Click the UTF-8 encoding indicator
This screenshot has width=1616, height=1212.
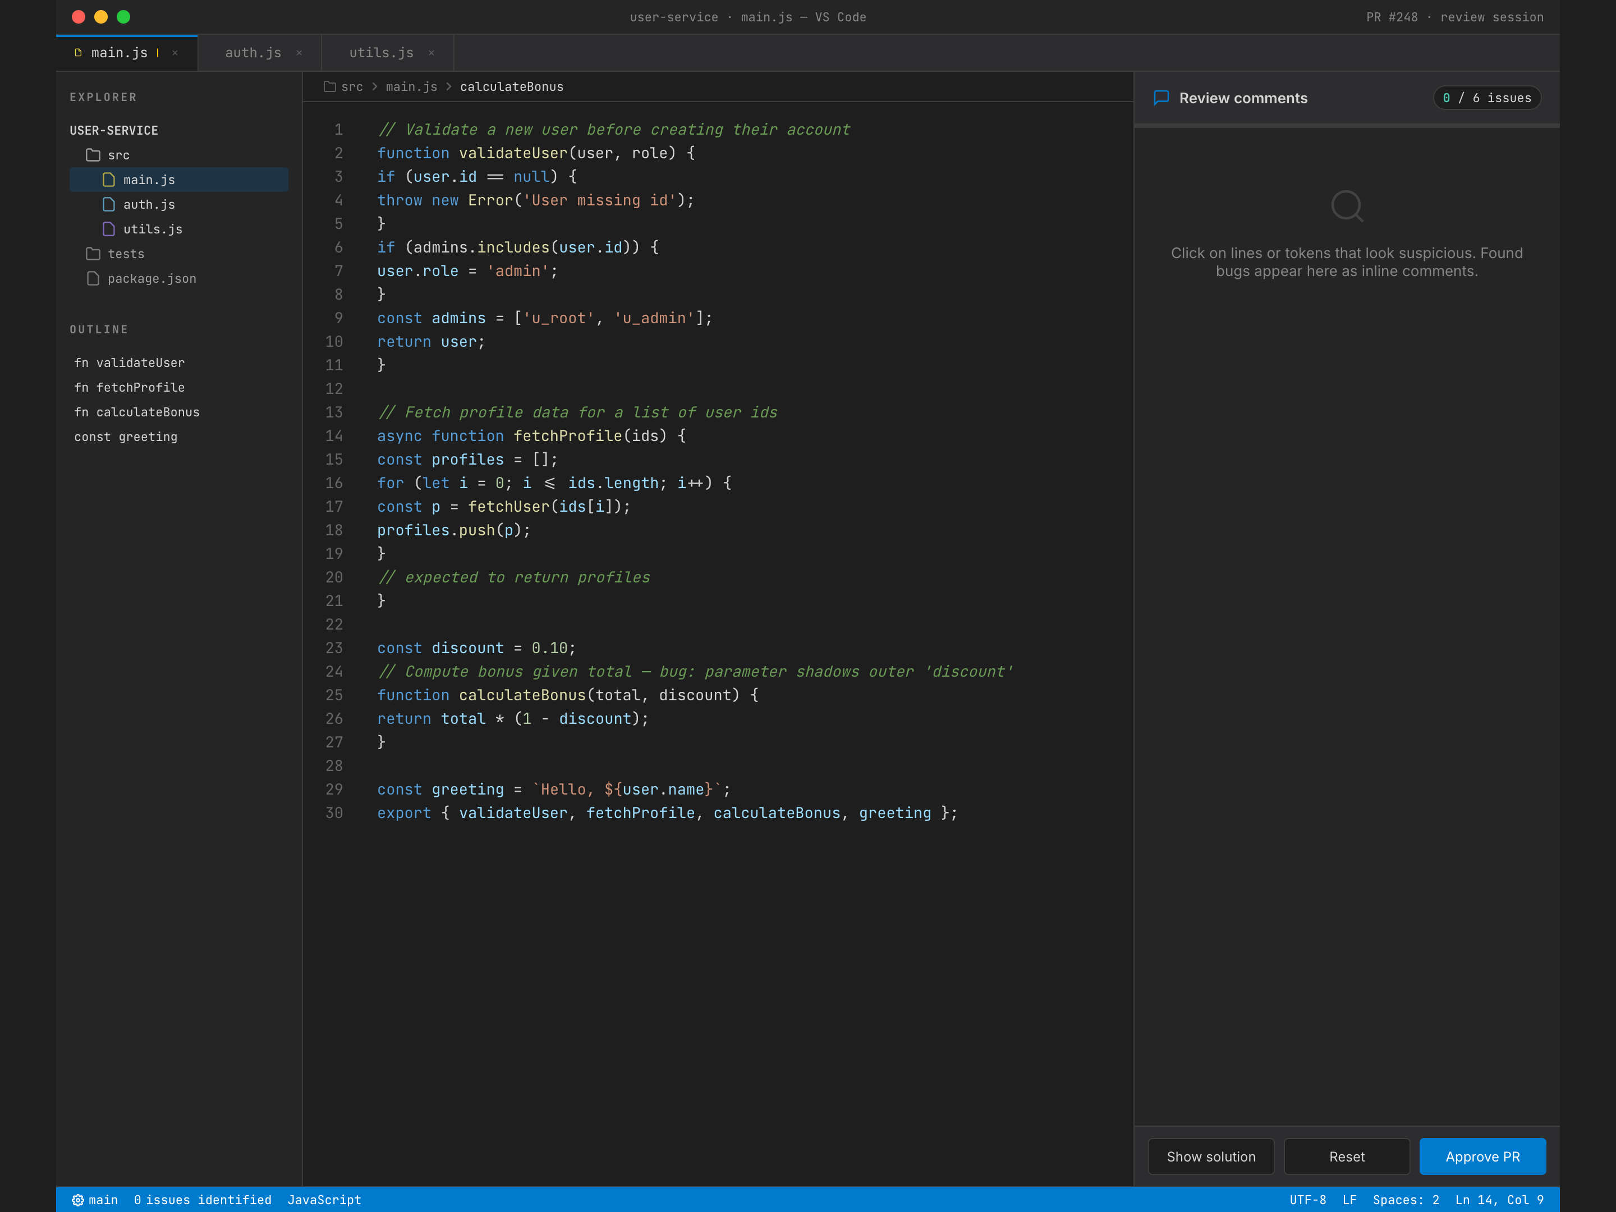pyautogui.click(x=1308, y=1200)
